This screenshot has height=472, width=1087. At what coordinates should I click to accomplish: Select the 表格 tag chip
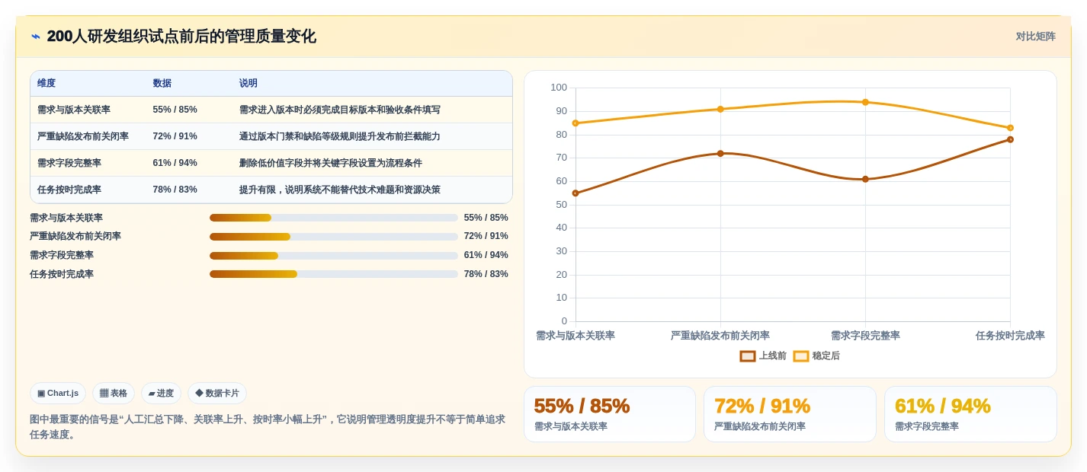point(114,394)
